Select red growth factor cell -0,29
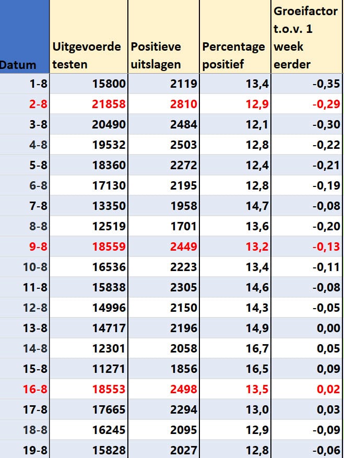The width and height of the screenshot is (344, 458). (306, 104)
